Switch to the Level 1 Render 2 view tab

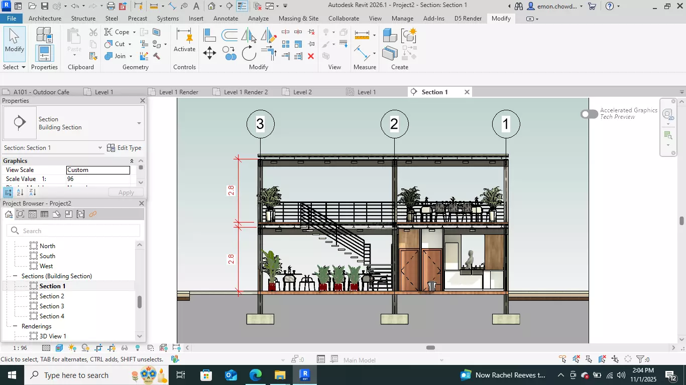(x=246, y=92)
